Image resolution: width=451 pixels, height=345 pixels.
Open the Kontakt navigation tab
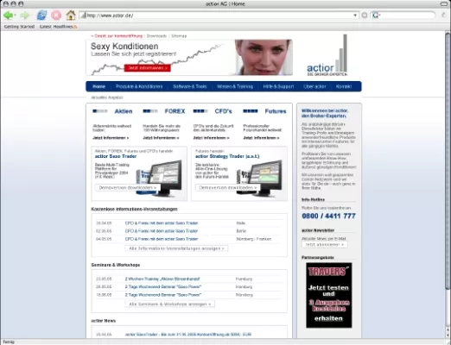coord(344,86)
